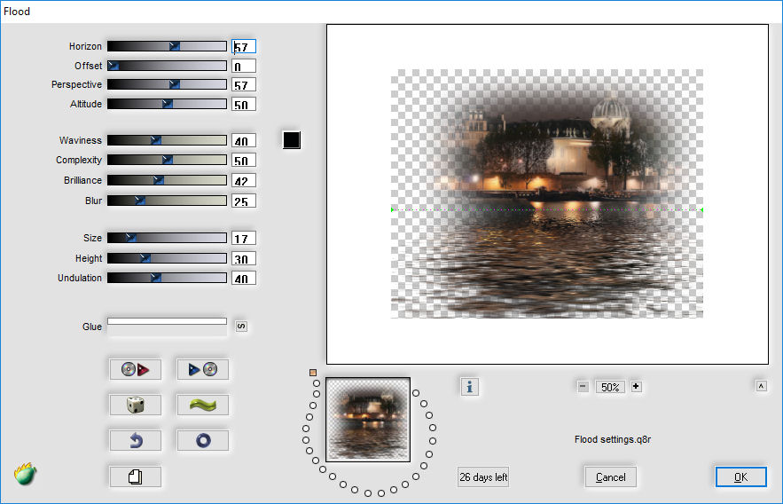Screen dimensions: 783x504
Task: Confirm the effect with OK
Action: 741,477
